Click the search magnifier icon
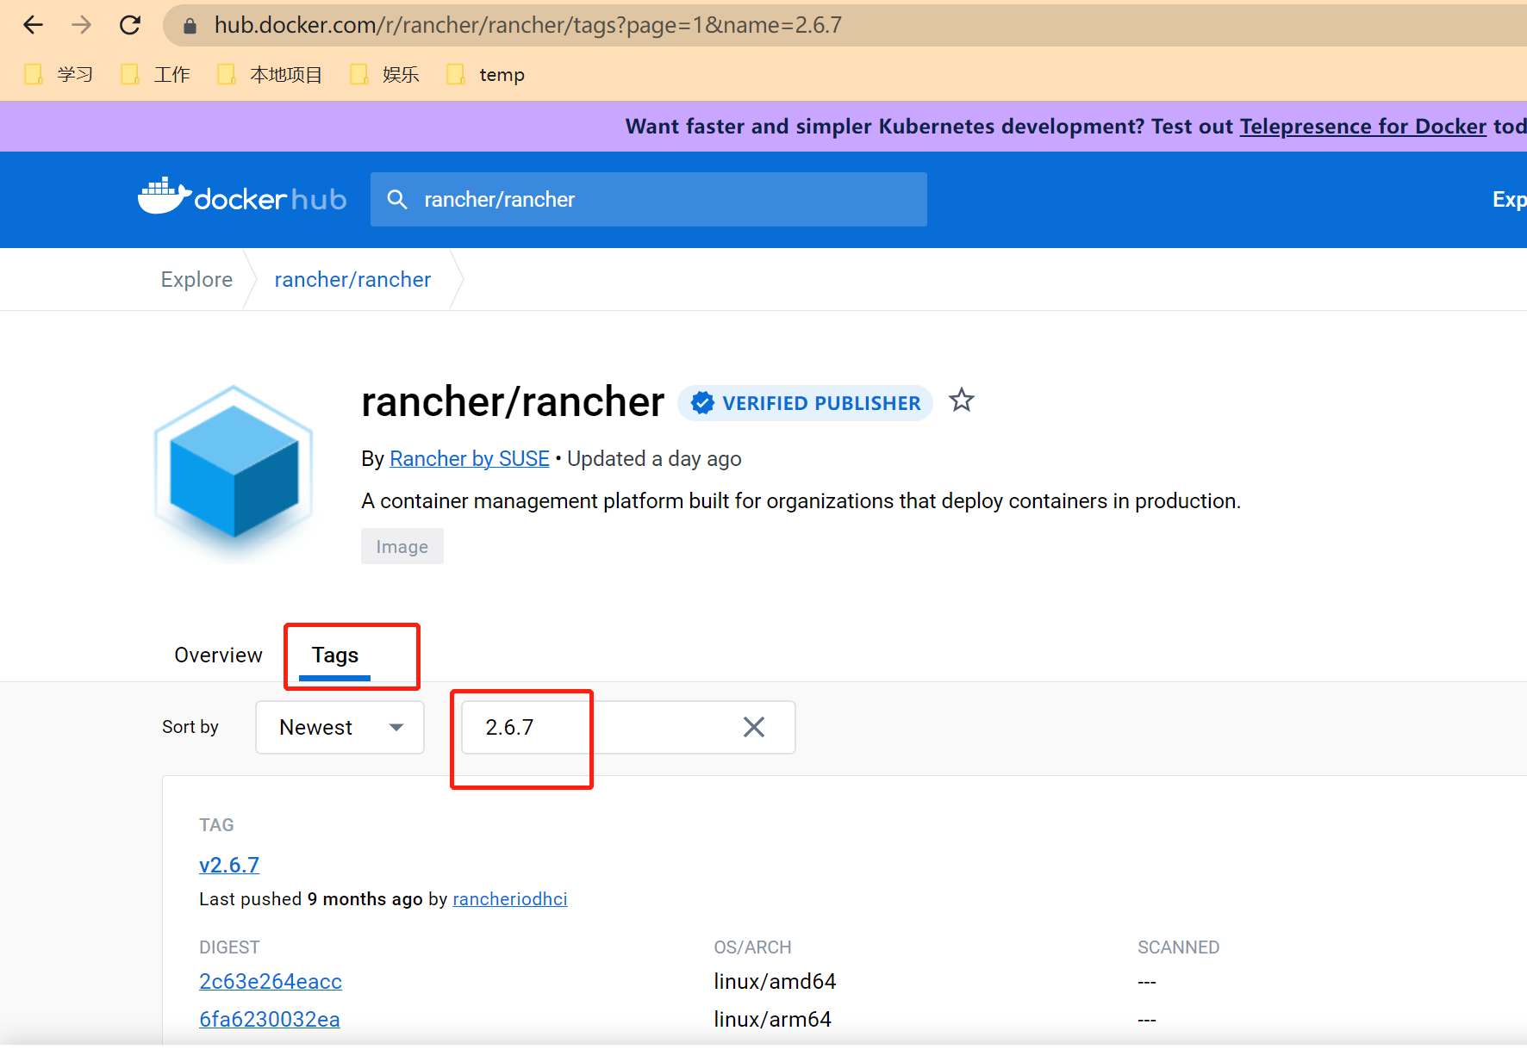This screenshot has width=1527, height=1062. [397, 200]
